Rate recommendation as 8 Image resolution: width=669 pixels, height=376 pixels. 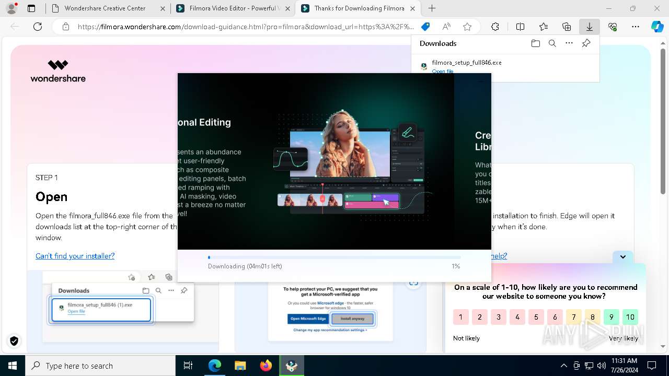click(x=593, y=317)
